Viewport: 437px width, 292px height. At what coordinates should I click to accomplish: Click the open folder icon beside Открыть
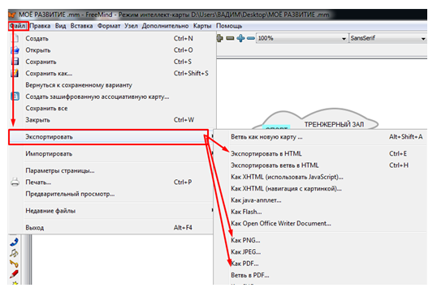click(x=15, y=49)
